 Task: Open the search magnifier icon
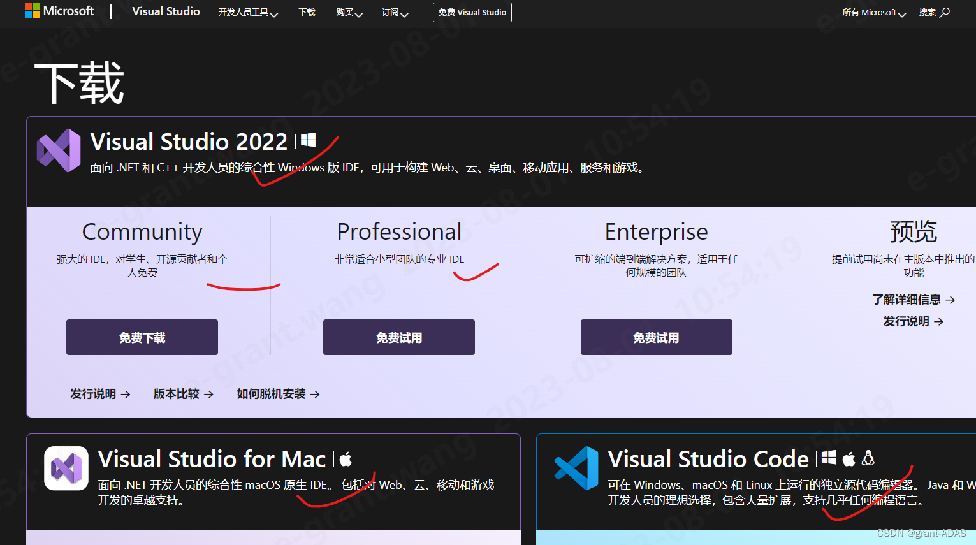tap(945, 12)
